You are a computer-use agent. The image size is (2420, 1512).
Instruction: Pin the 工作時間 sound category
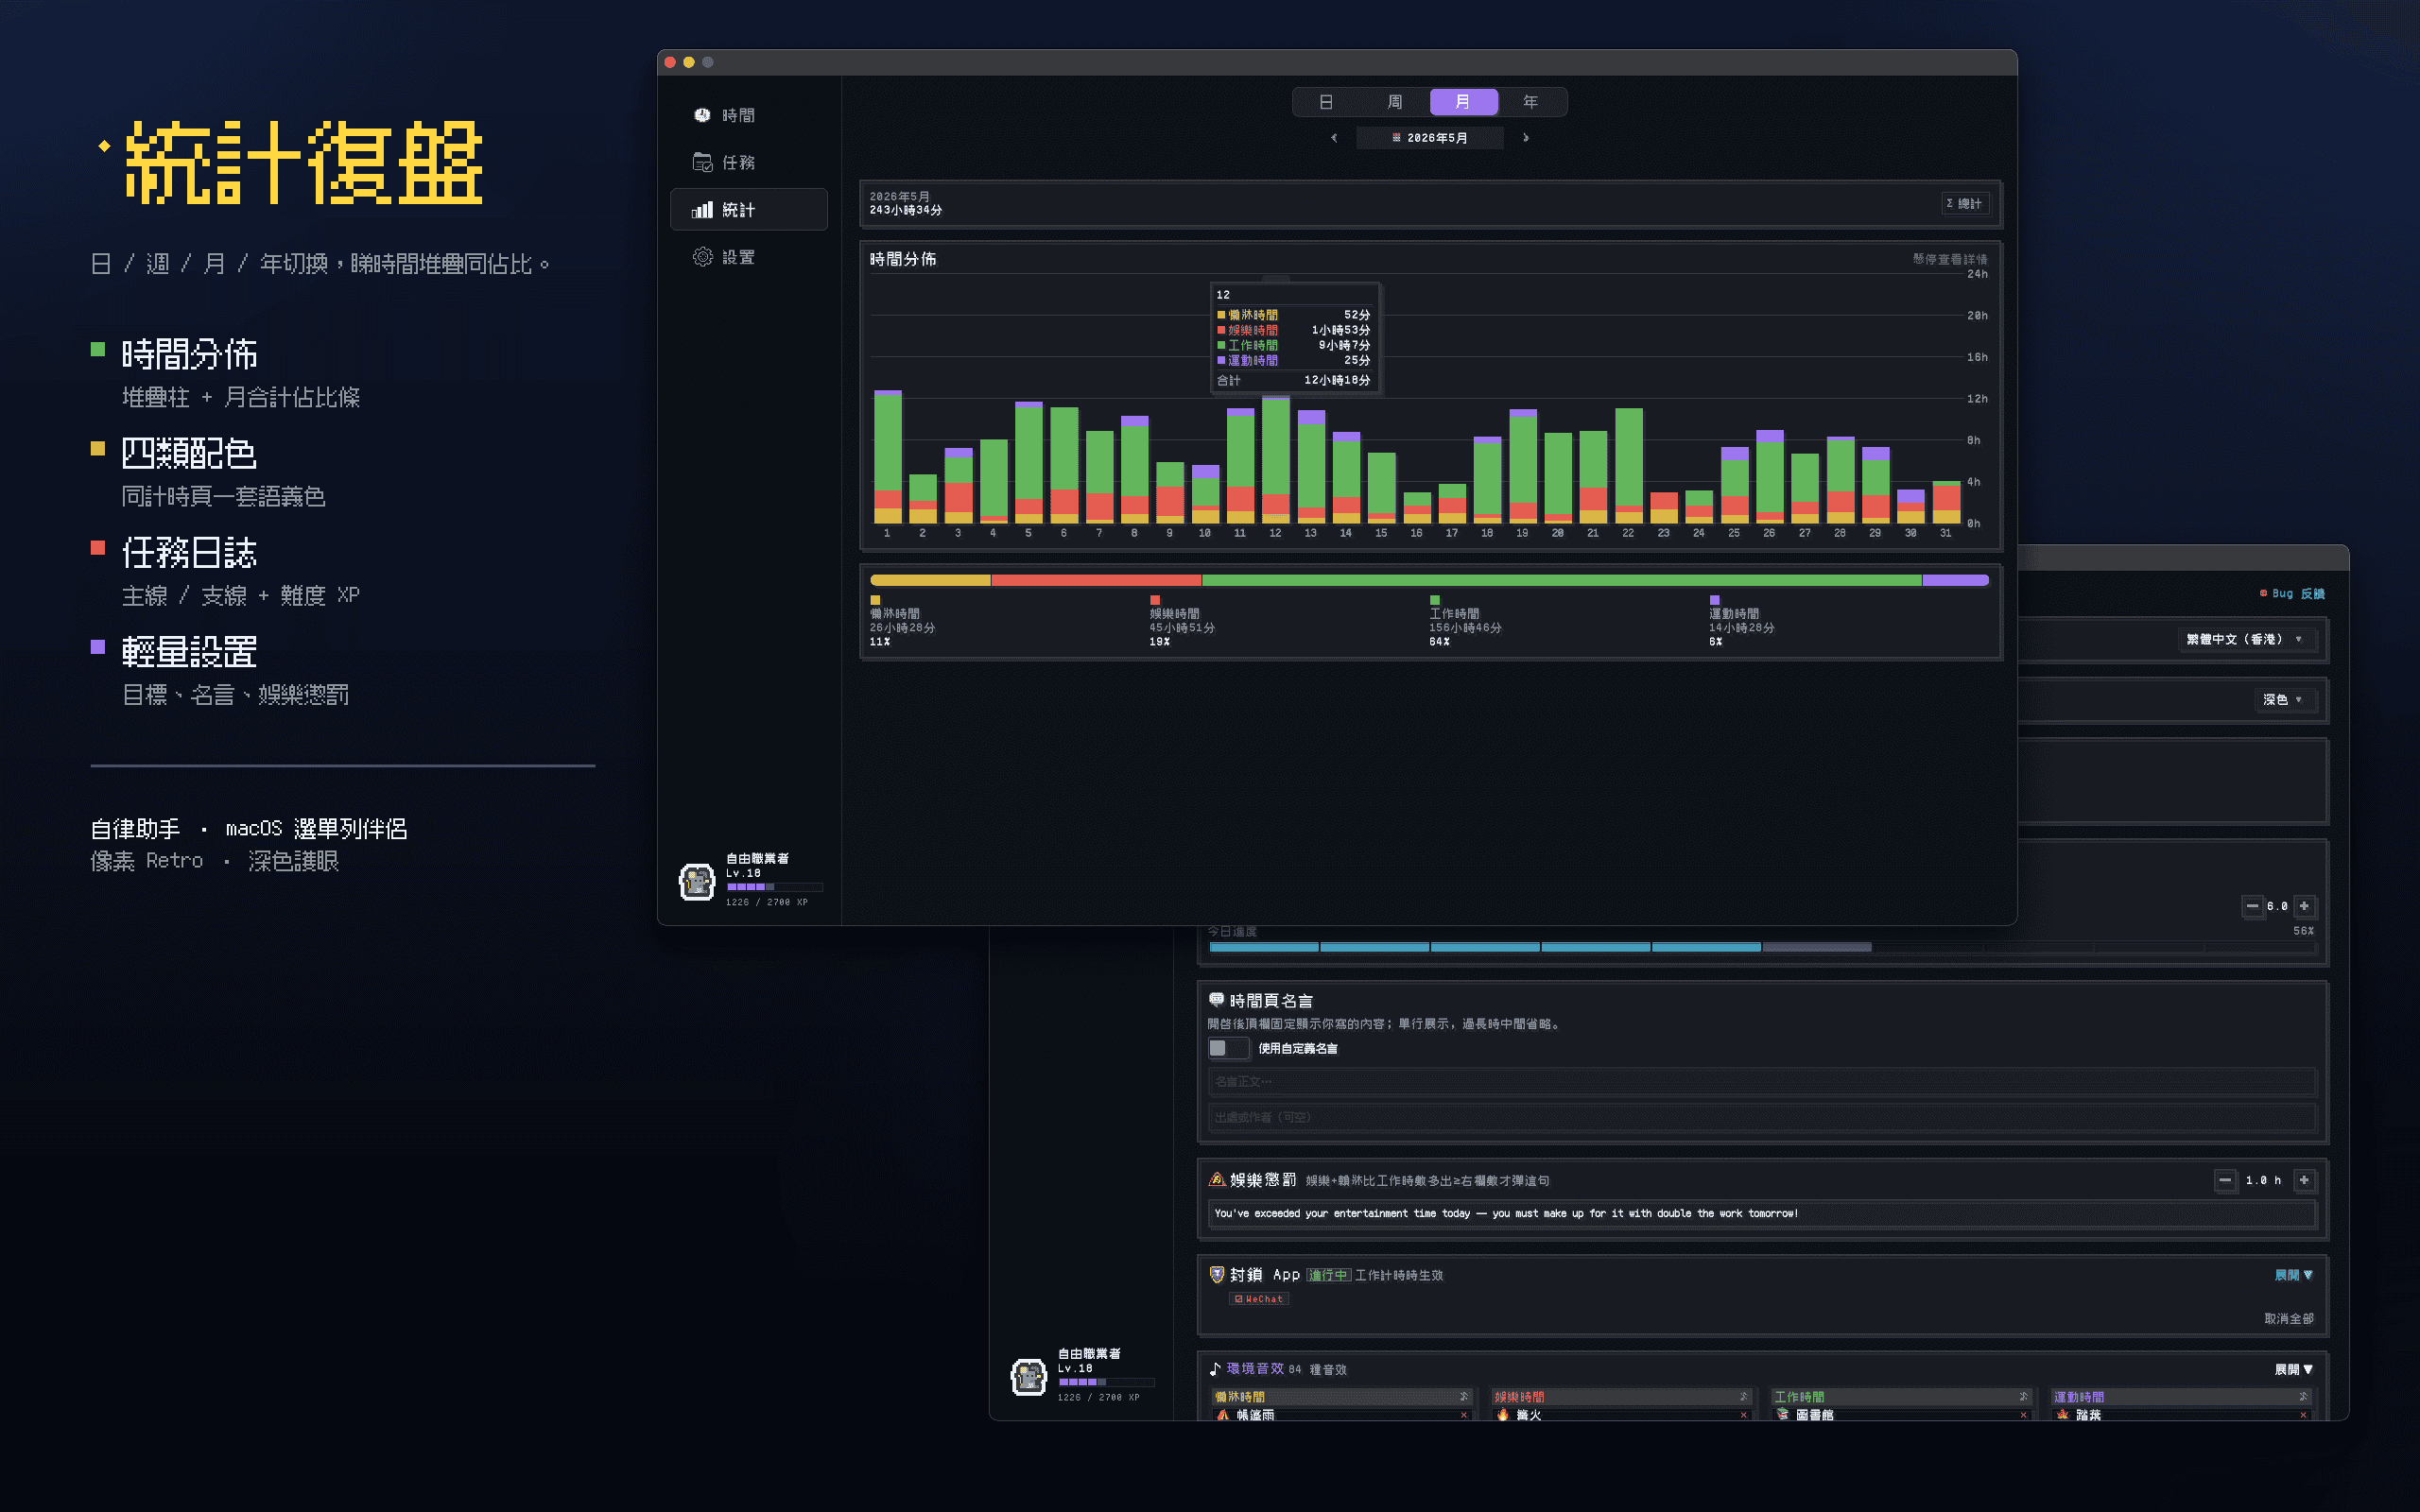(2023, 1396)
